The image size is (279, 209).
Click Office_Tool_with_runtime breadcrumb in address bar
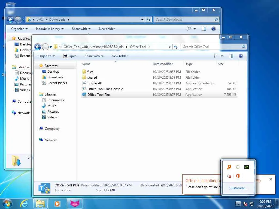94,47
